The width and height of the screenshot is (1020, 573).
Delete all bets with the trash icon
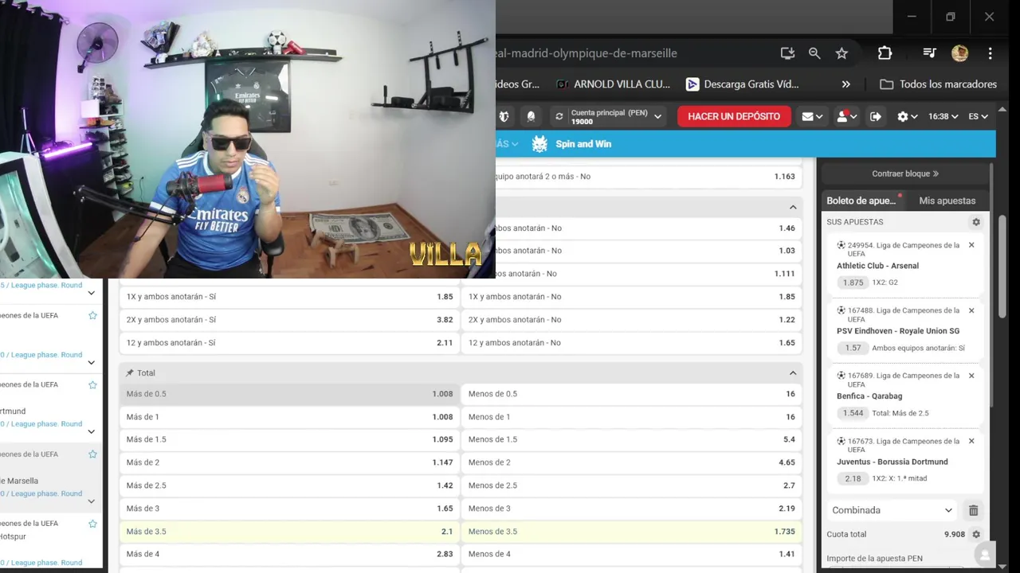pos(973,510)
